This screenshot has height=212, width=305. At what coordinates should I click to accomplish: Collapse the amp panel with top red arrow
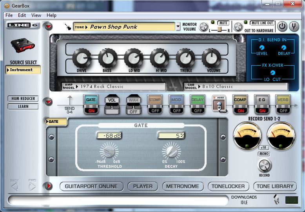coord(49,26)
